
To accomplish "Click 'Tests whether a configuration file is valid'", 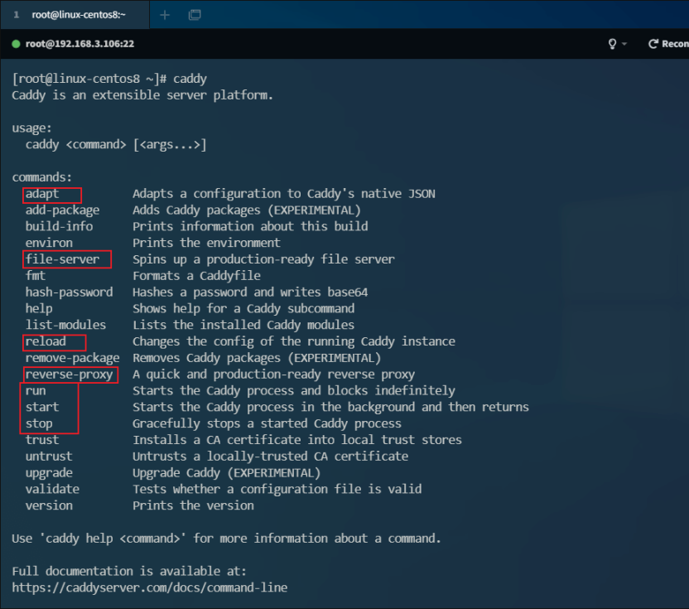I will 277,489.
